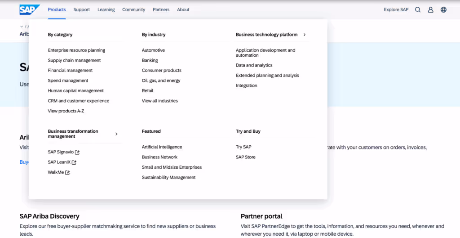This screenshot has width=460, height=238.
Task: Open the user account icon
Action: pos(430,10)
